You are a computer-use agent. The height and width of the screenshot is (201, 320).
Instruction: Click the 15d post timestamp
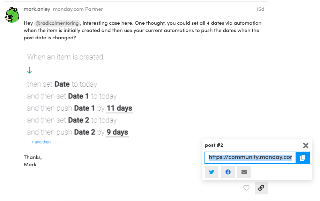point(260,9)
